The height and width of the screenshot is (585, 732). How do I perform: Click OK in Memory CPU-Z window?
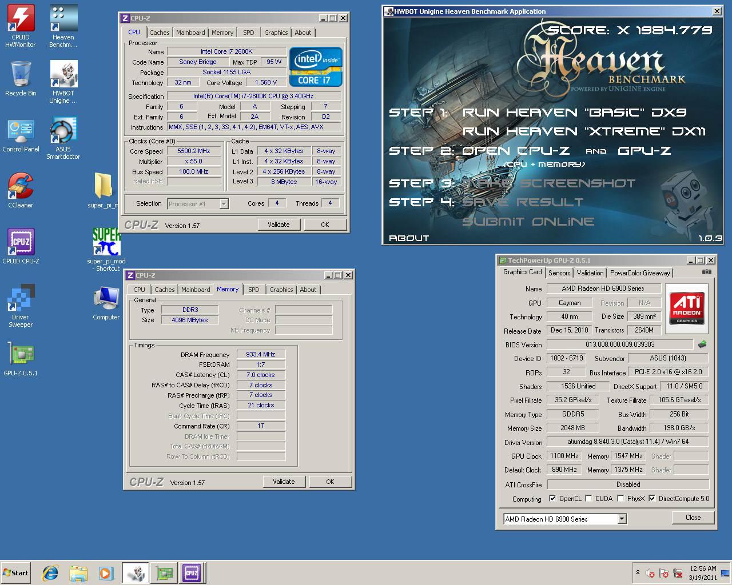[330, 482]
